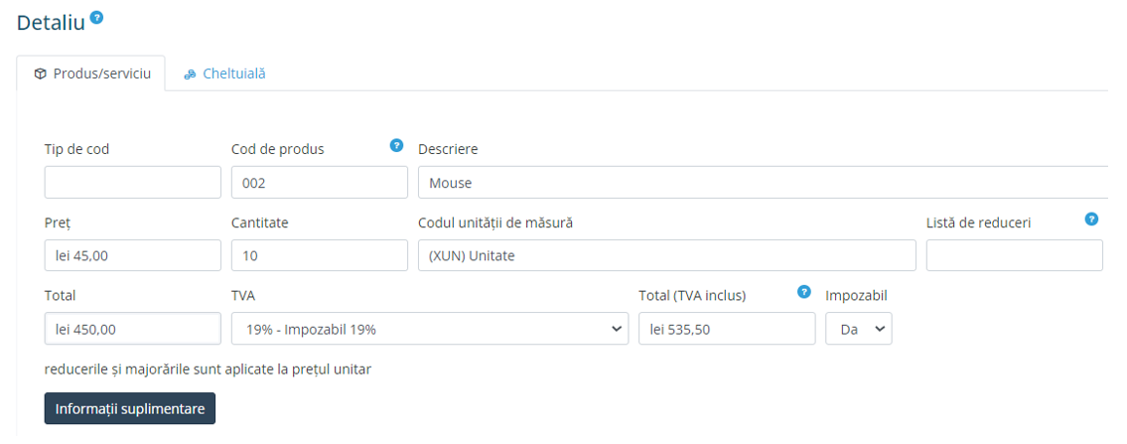1127x444 pixels.
Task: Select the Produs/serviciu tab
Action: coord(91,74)
